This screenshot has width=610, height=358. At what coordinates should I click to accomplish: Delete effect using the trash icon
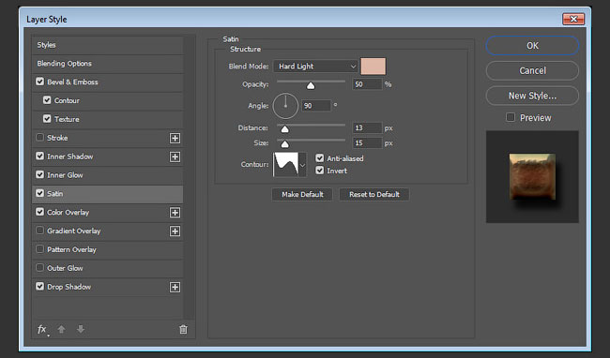click(x=183, y=329)
